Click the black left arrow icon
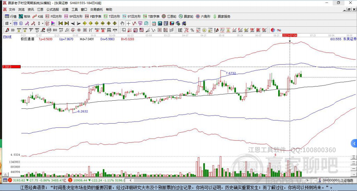357x191 pixels. click(x=73, y=23)
